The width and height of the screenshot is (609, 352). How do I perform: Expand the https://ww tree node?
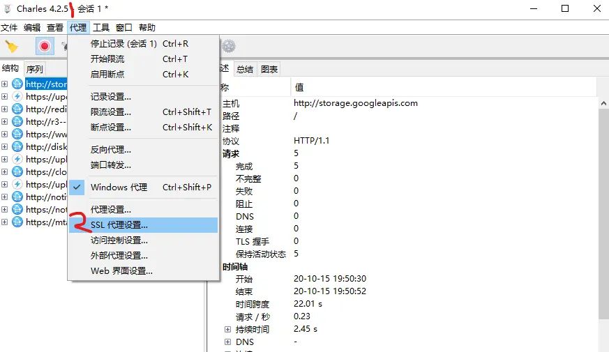point(5,134)
